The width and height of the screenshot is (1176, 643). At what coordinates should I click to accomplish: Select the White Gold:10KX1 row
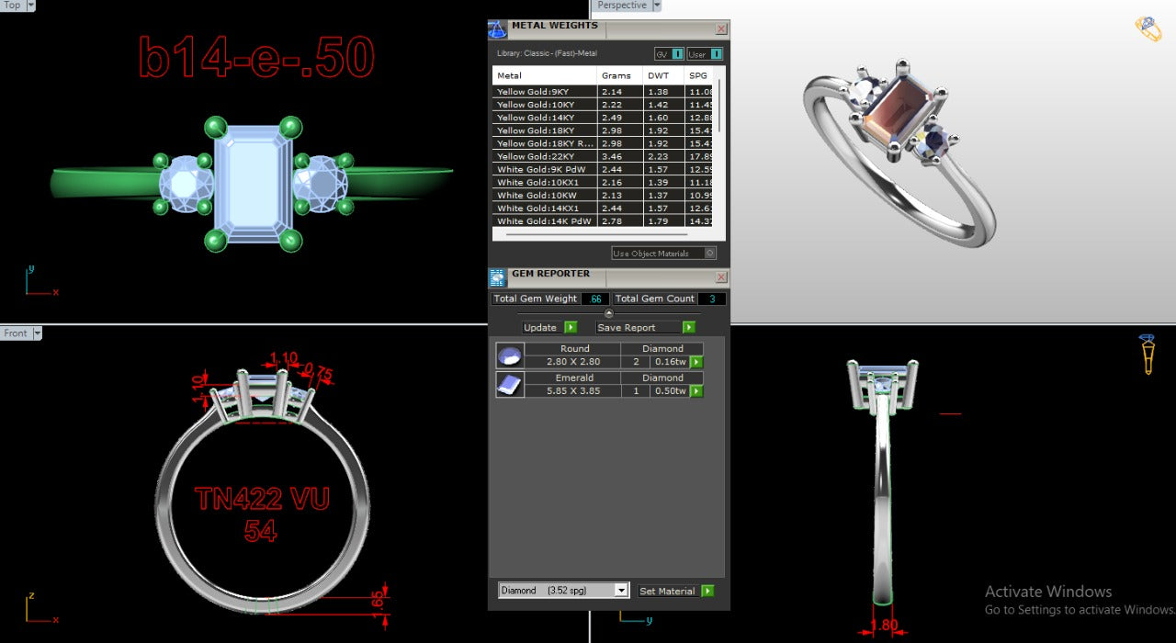click(604, 183)
